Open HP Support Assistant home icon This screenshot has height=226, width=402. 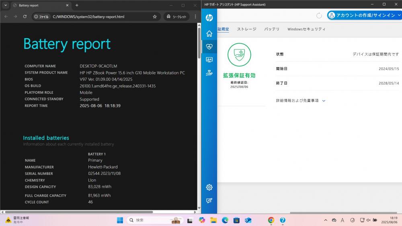click(x=209, y=34)
